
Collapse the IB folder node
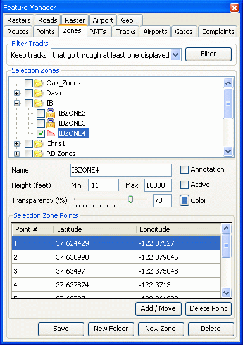[x=16, y=103]
